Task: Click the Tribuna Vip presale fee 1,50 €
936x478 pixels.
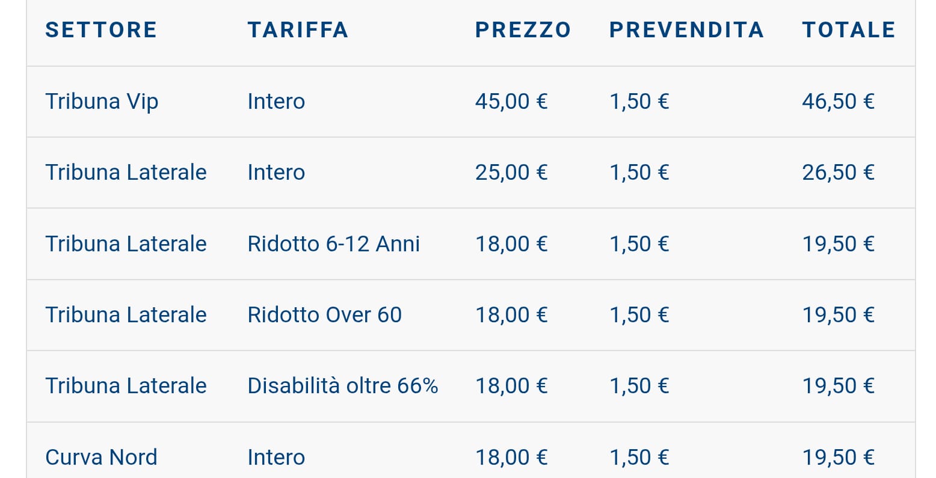Action: (639, 102)
